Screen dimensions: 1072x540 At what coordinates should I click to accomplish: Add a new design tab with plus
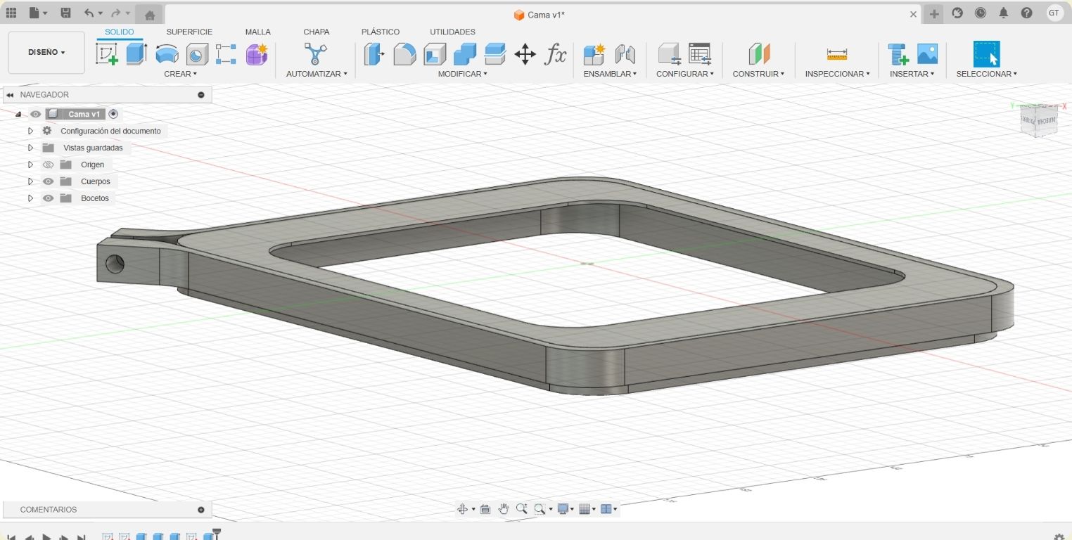pyautogui.click(x=933, y=14)
